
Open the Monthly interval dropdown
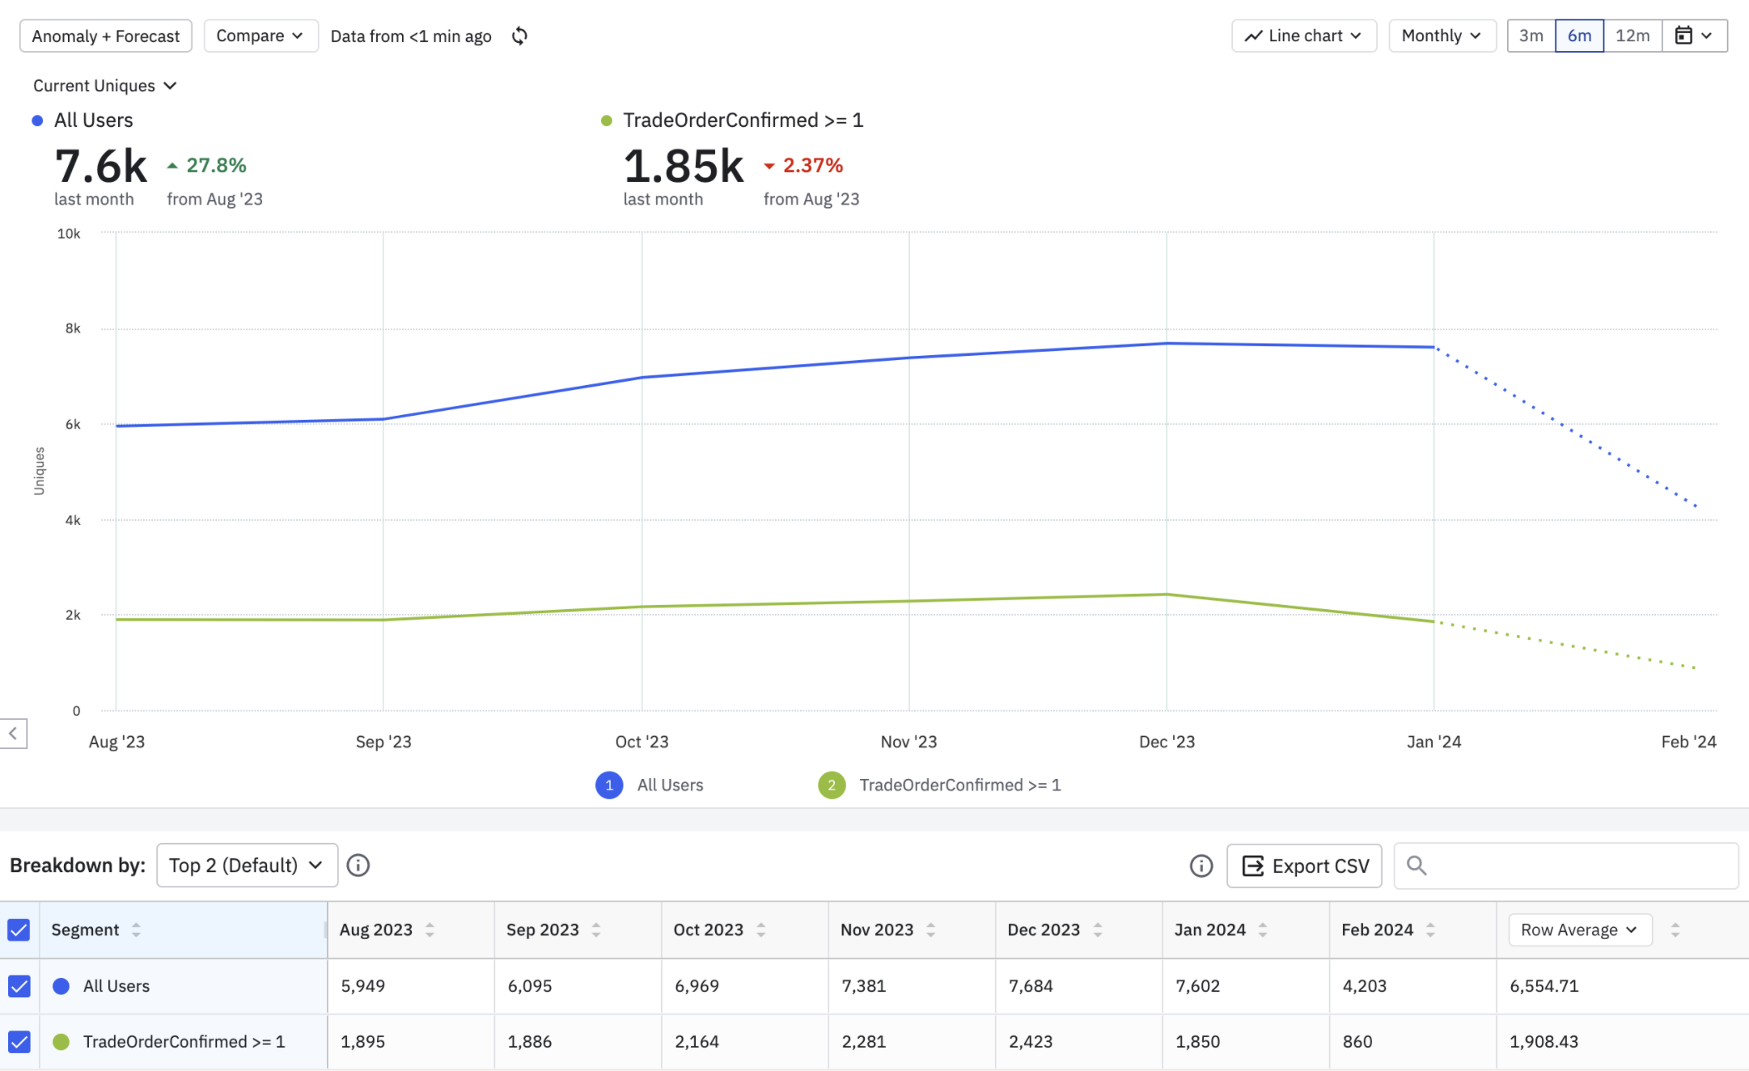tap(1442, 36)
